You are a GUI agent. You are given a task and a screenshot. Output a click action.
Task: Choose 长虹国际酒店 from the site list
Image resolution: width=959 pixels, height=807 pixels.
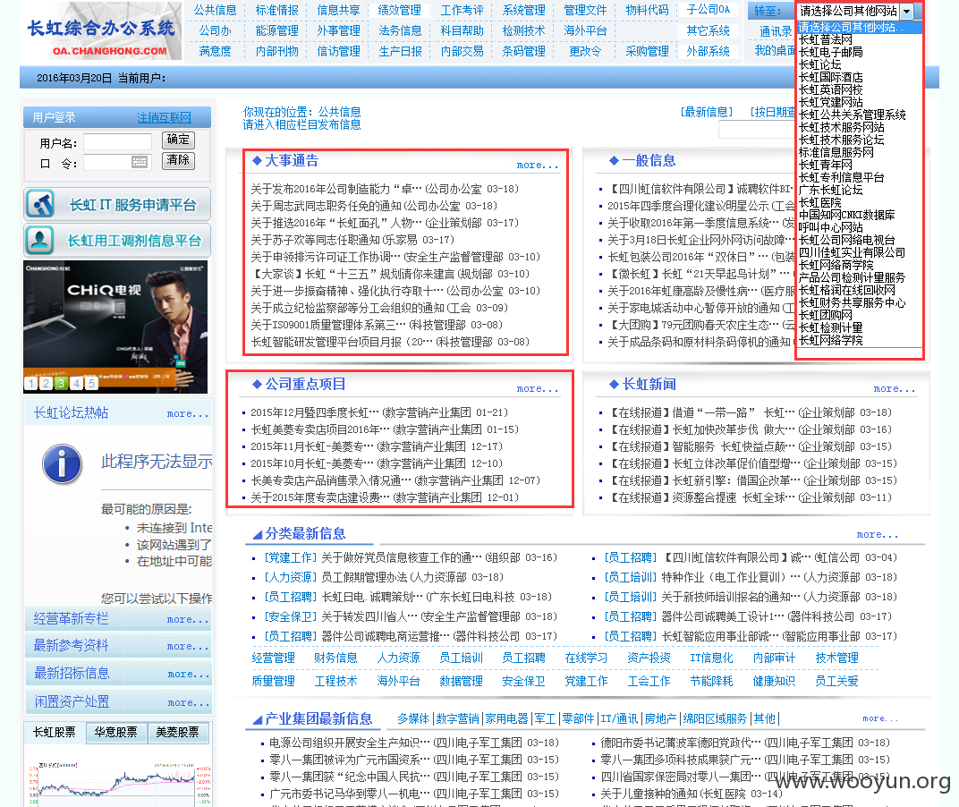(830, 77)
